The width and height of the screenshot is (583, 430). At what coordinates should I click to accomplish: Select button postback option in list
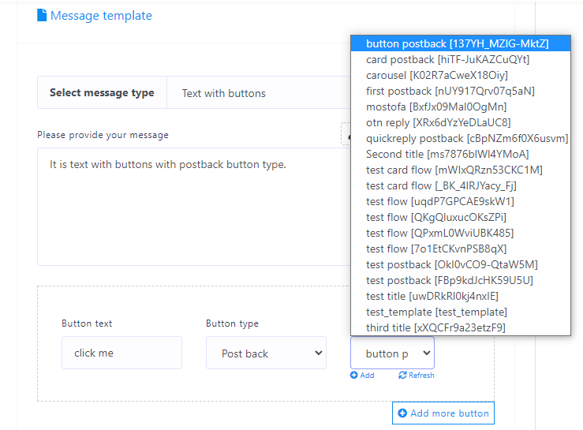[x=459, y=43]
